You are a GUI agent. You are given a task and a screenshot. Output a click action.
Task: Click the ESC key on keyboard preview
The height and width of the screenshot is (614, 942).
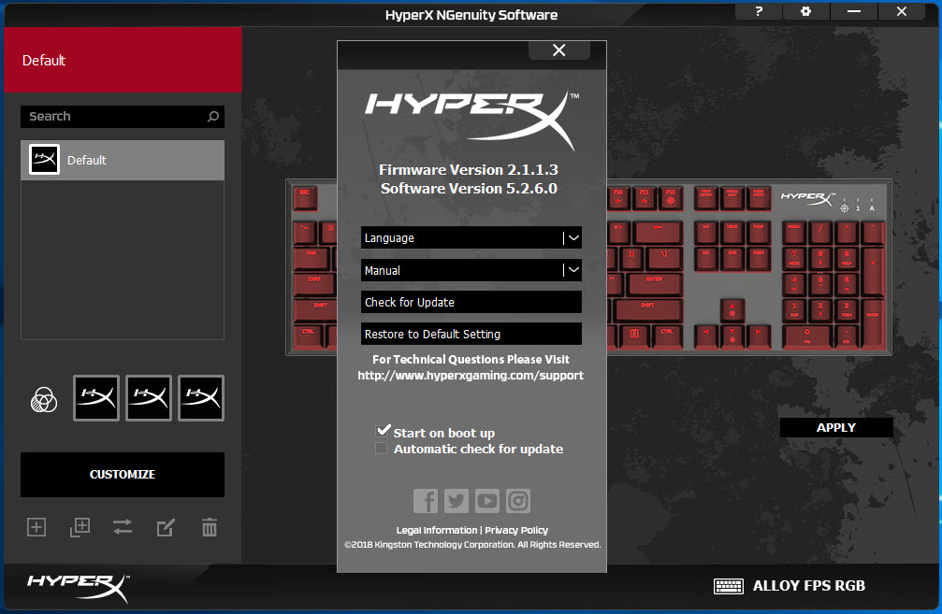[305, 197]
